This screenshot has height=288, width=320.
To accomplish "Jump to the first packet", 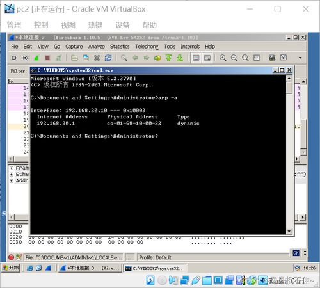I will click(168, 58).
